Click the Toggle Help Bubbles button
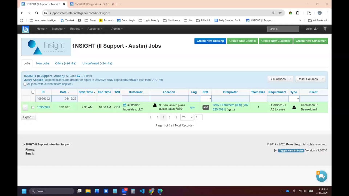 (291, 151)
